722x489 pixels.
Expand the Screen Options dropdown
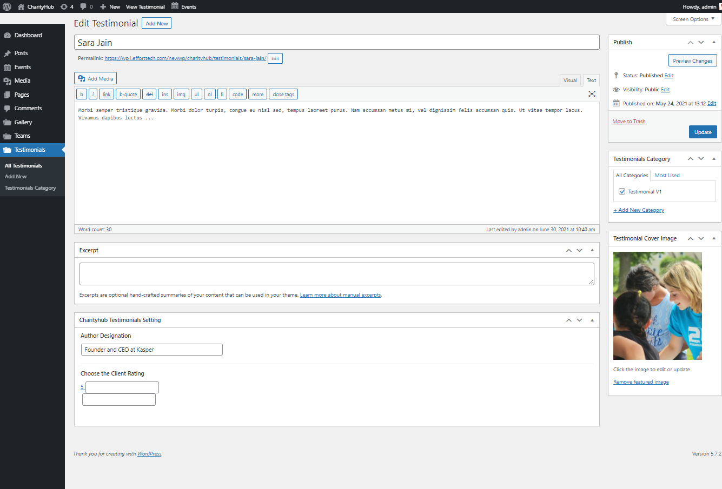(693, 19)
